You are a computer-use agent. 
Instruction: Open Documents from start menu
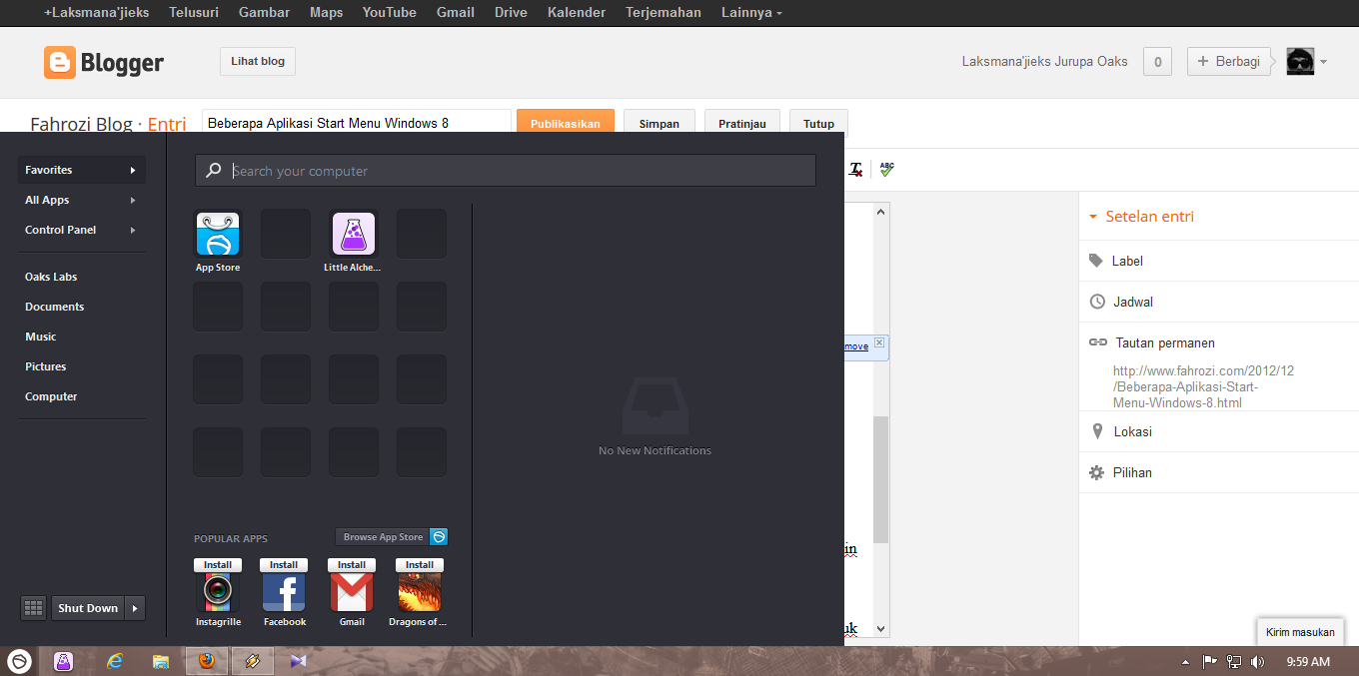click(55, 307)
